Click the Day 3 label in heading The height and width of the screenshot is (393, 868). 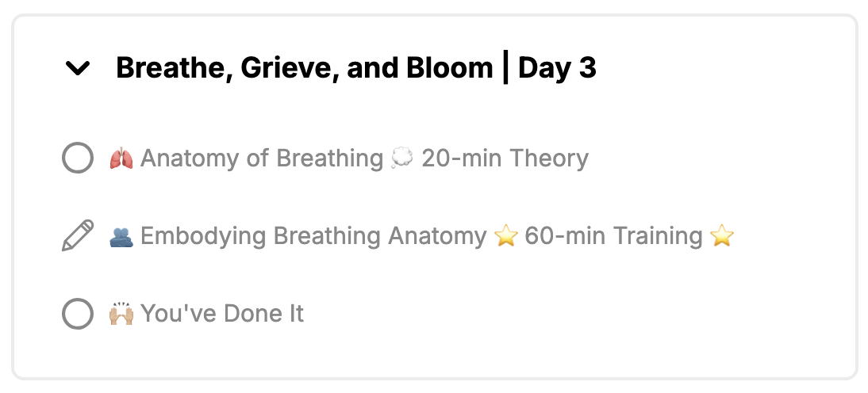[x=558, y=68]
